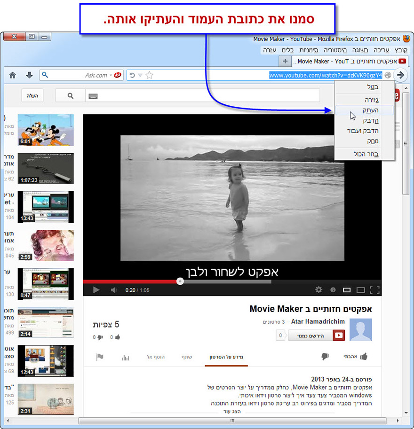Screen dimensions: 414x429
Task: Select the שתף share tab
Action: tap(187, 357)
